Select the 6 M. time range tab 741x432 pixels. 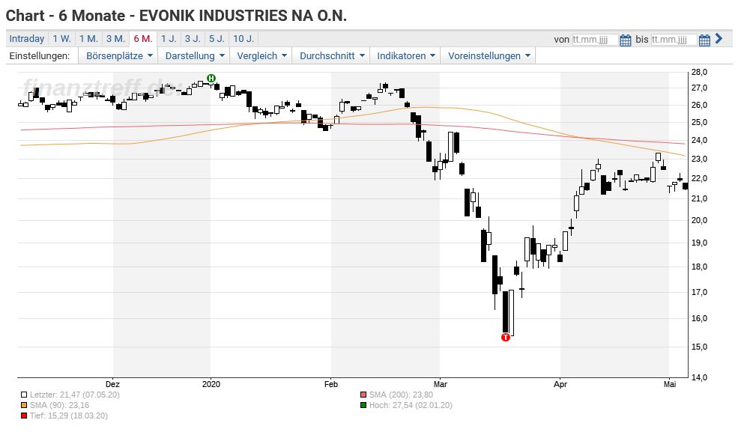[142, 39]
